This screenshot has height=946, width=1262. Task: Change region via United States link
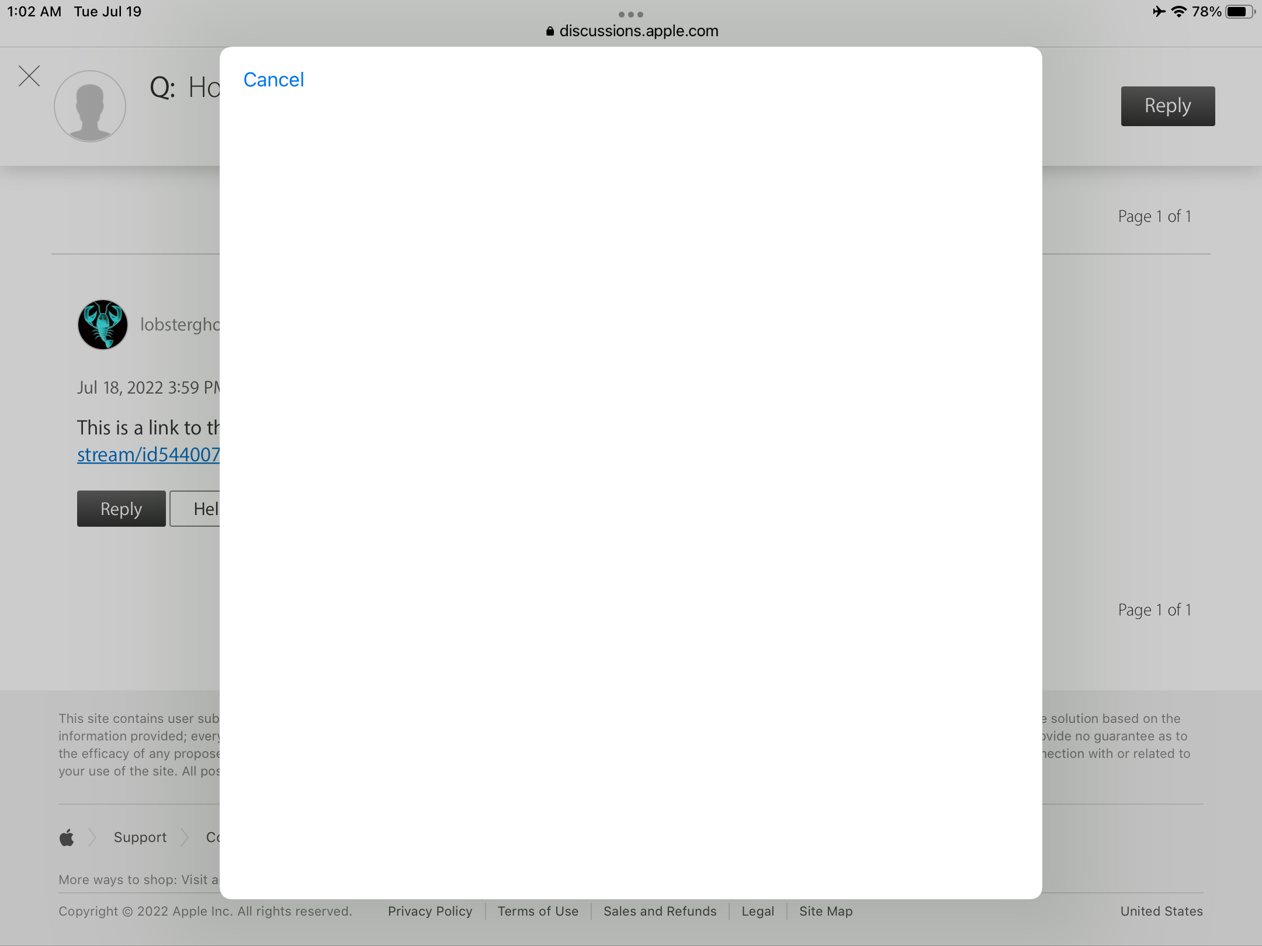pos(1161,912)
